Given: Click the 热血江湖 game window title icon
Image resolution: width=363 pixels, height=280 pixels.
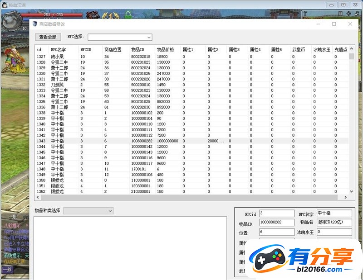Looking at the screenshot, I should point(5,5).
